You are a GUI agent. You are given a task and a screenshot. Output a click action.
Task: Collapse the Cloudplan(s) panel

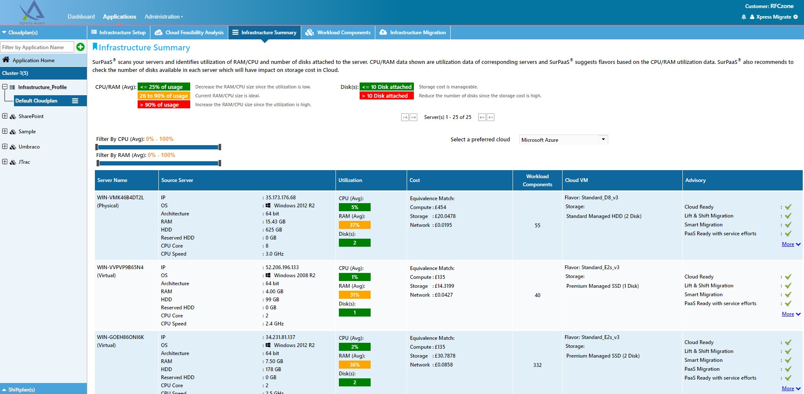point(4,32)
